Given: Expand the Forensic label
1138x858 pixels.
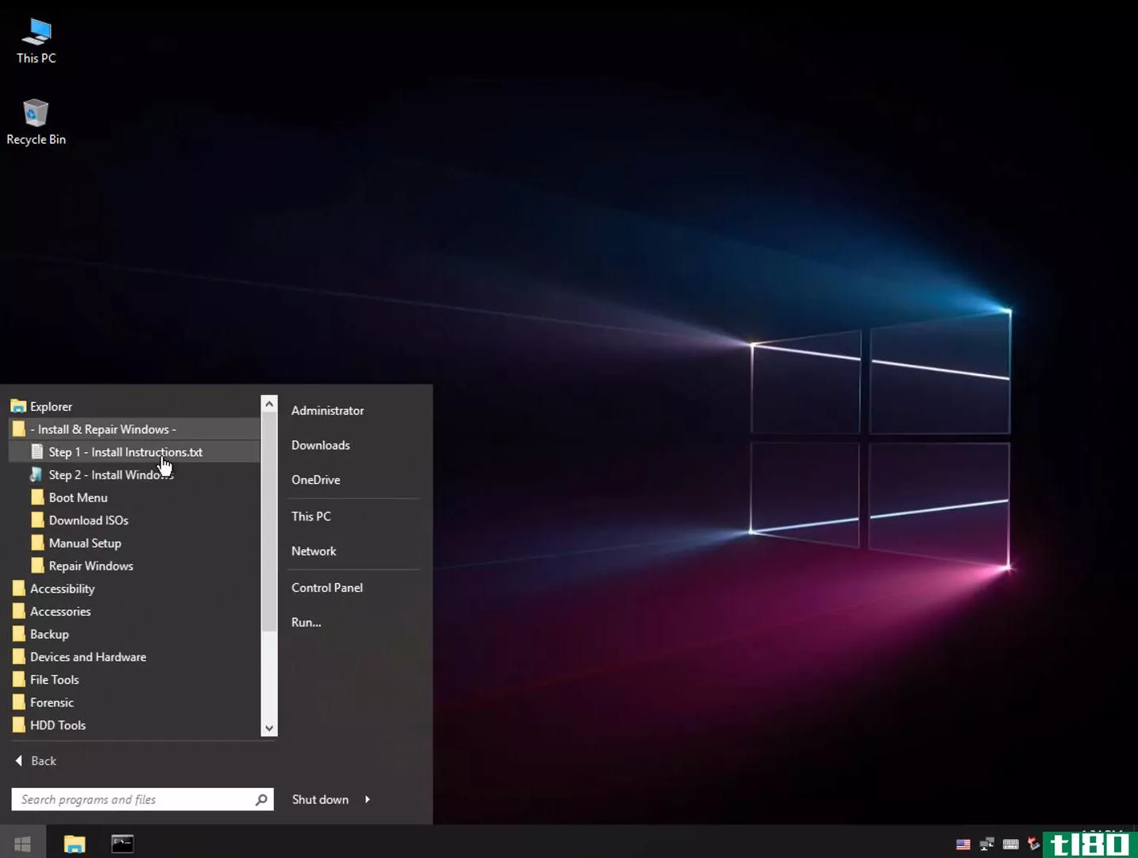Looking at the screenshot, I should pyautogui.click(x=52, y=702).
